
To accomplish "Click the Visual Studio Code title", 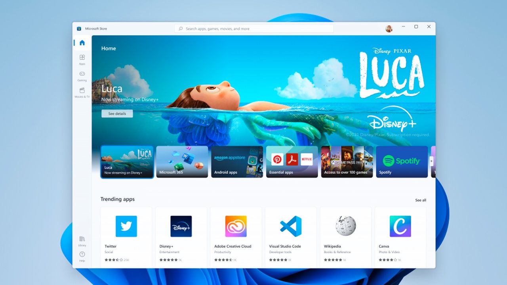I will (x=285, y=246).
